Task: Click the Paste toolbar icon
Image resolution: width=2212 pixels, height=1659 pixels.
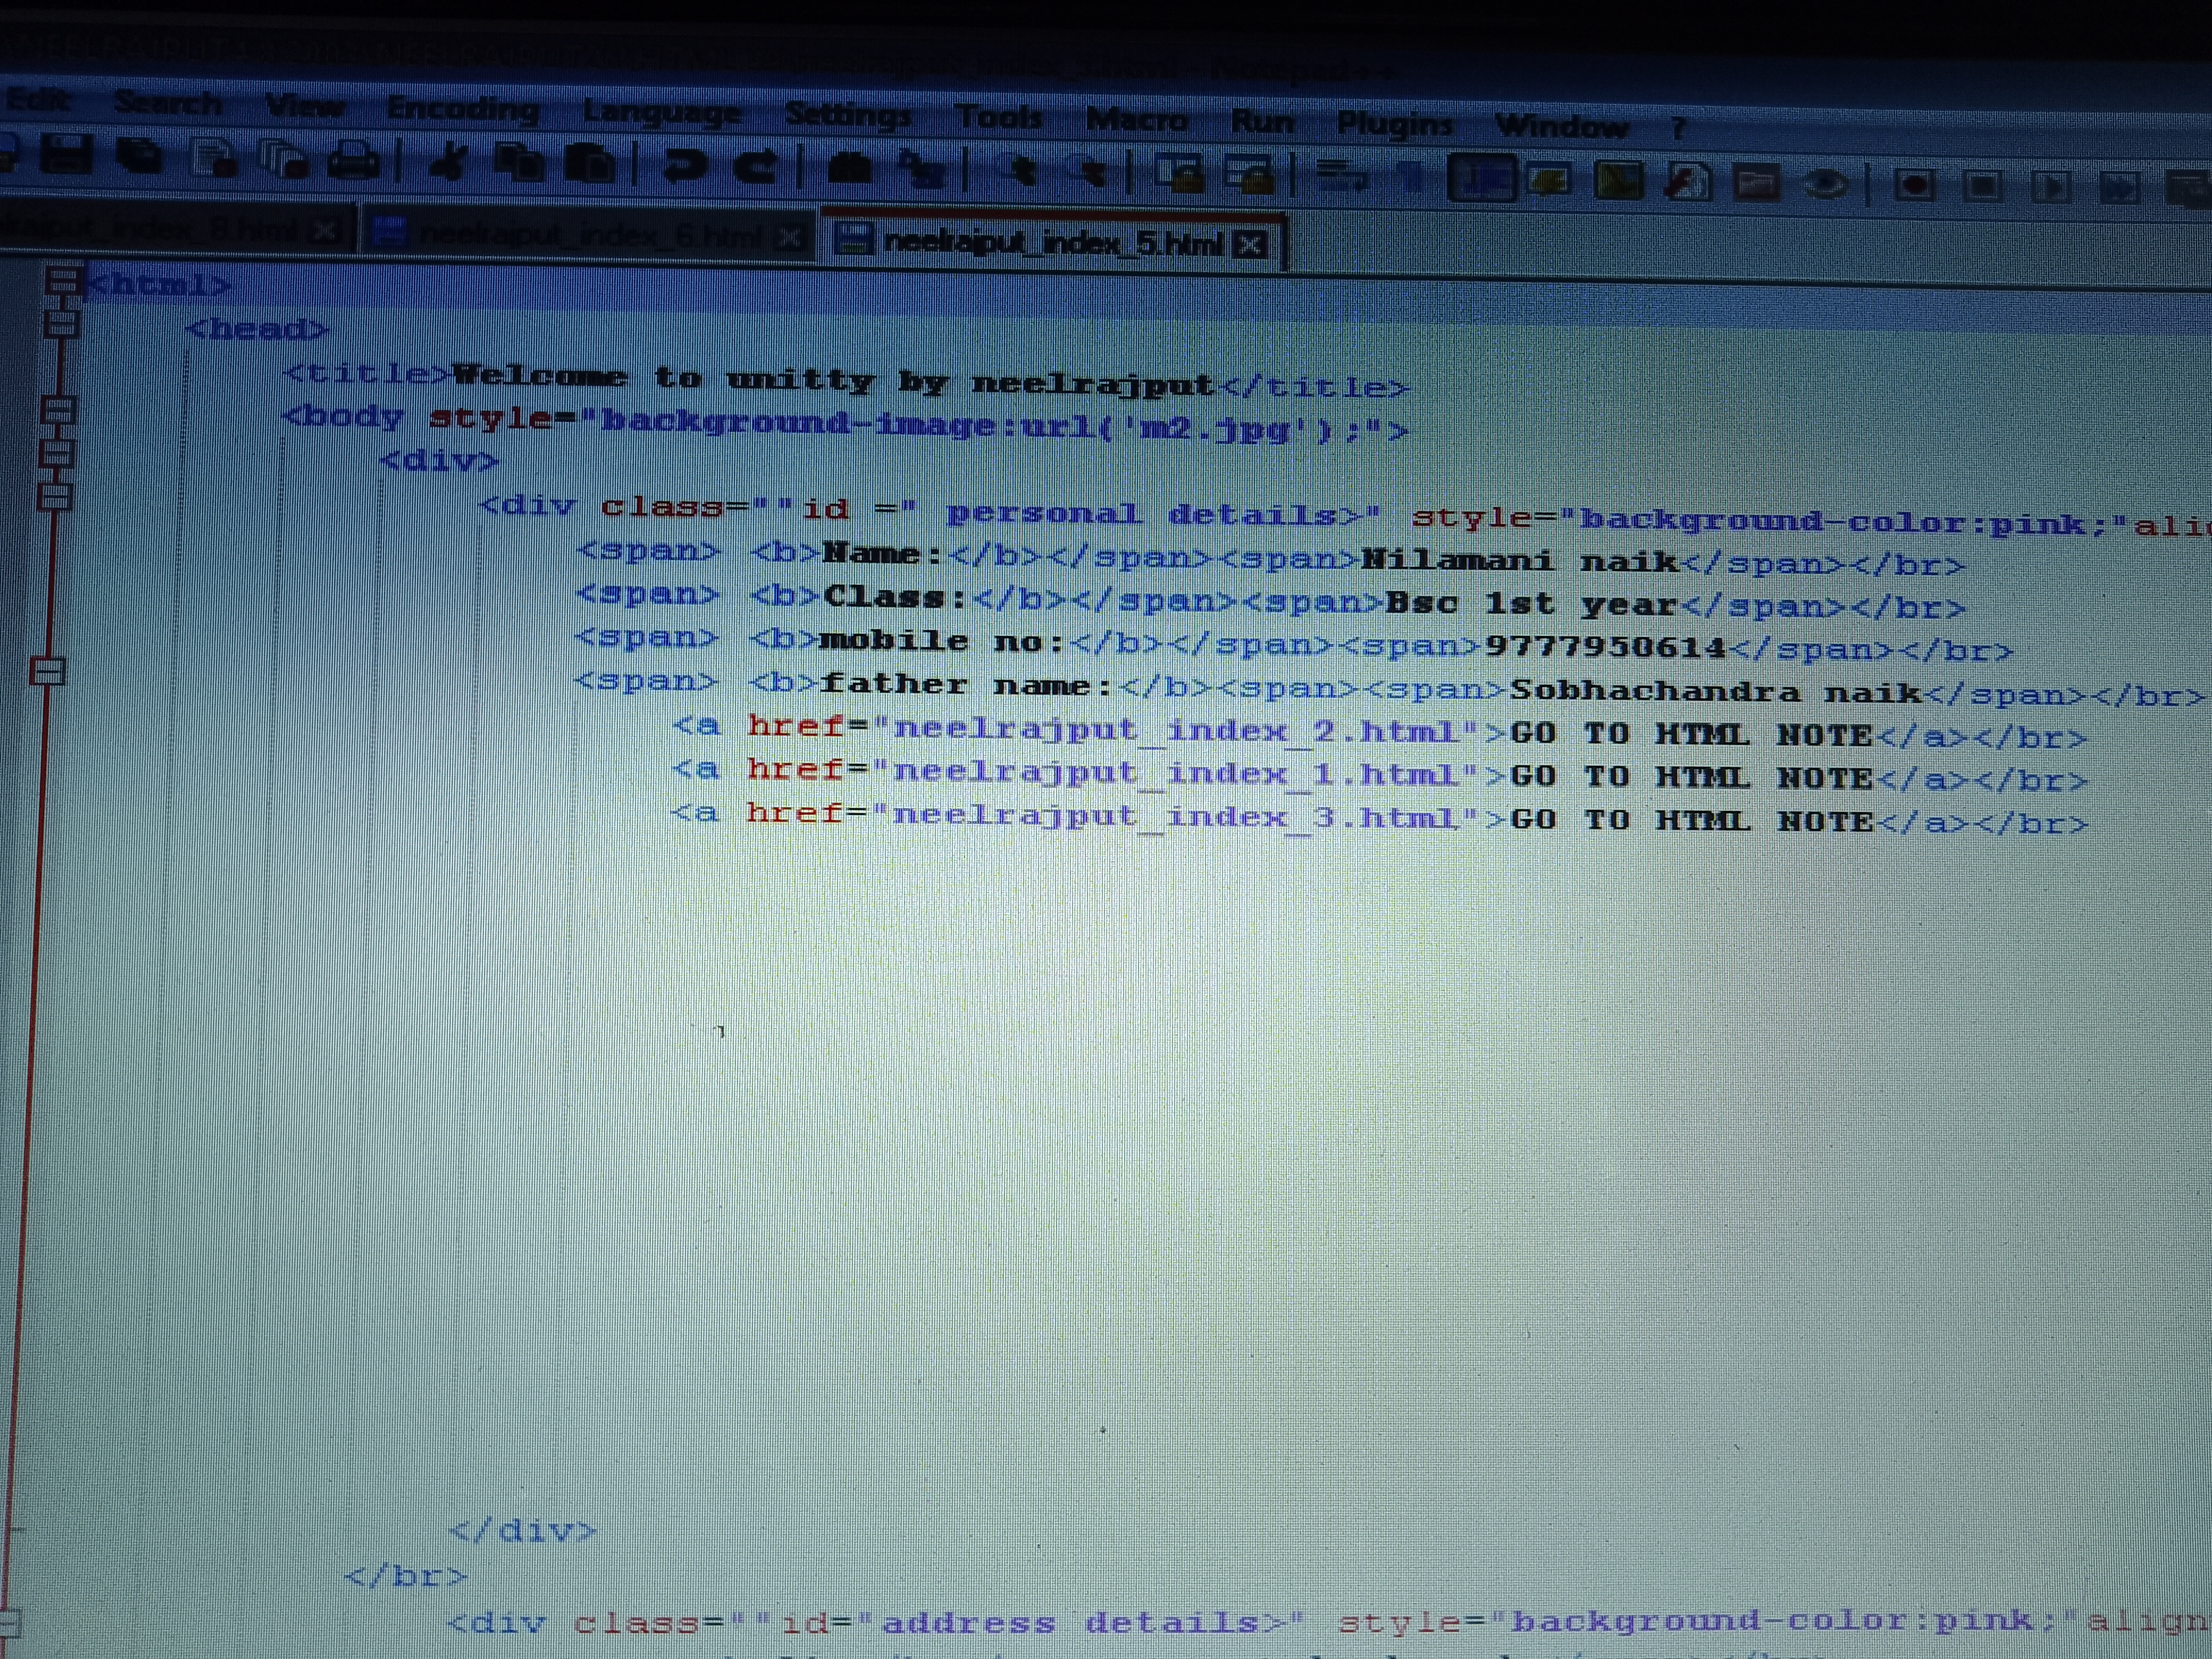Action: [x=590, y=165]
